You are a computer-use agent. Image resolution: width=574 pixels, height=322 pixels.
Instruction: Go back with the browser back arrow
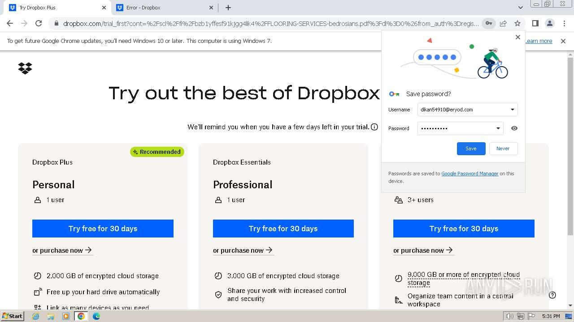tap(10, 23)
